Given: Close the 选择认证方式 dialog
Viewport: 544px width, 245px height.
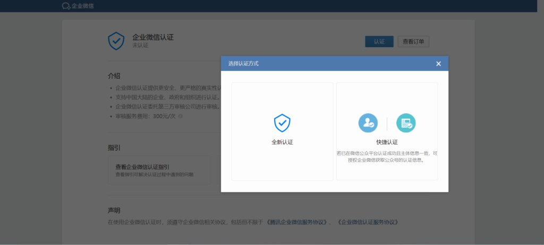Looking at the screenshot, I should (x=438, y=64).
